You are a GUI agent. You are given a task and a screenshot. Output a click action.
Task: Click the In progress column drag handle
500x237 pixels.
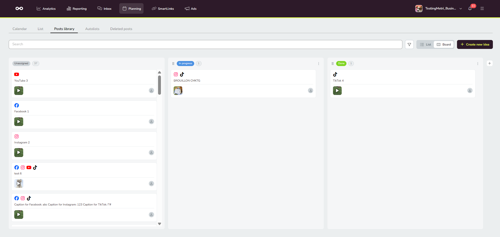click(x=173, y=63)
